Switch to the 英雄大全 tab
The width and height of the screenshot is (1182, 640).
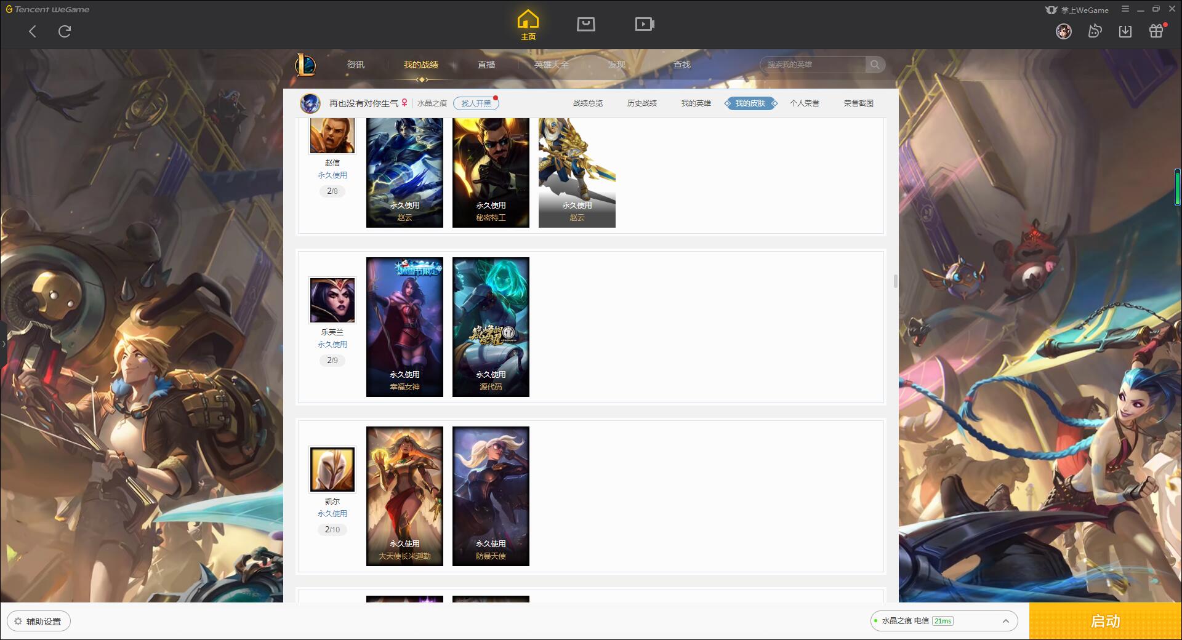tap(552, 65)
